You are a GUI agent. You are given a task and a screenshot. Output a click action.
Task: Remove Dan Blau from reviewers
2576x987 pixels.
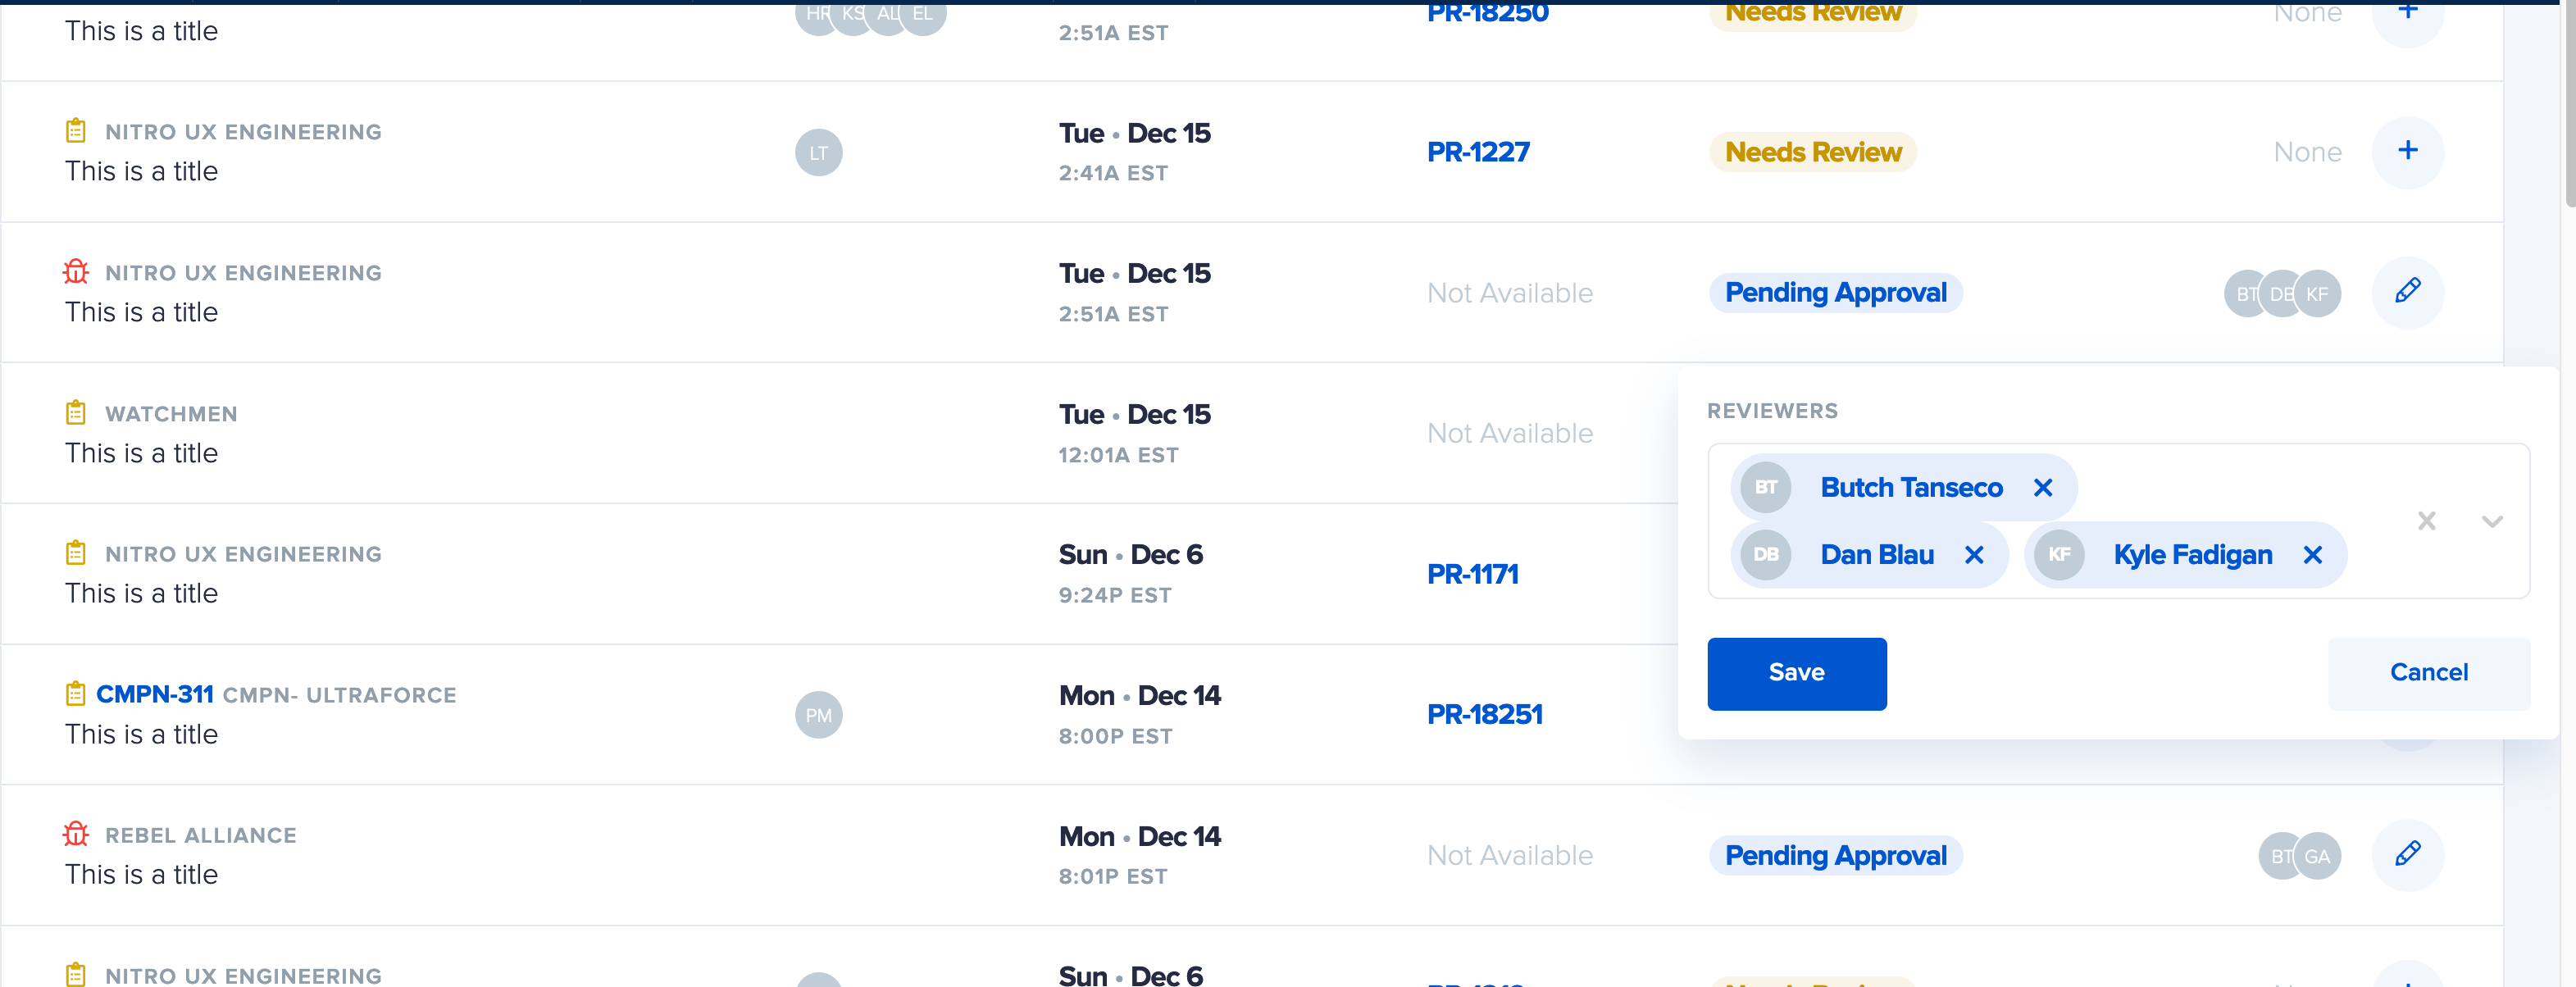1975,555
